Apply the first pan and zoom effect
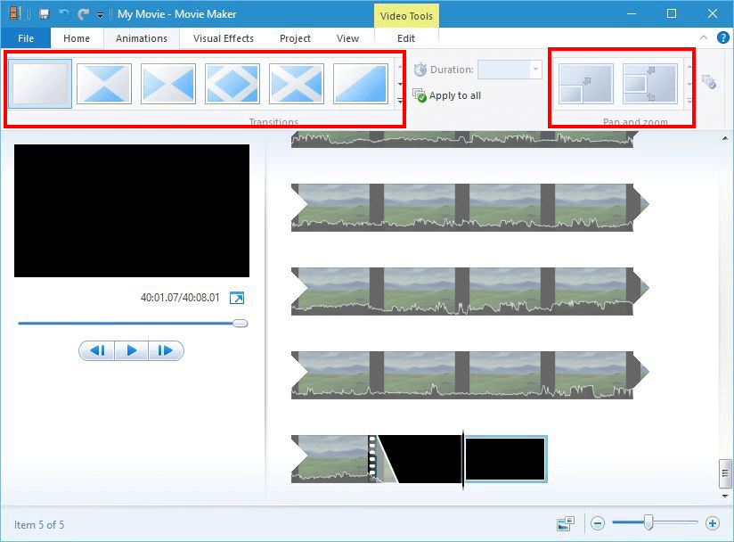The image size is (734, 542). tap(585, 84)
